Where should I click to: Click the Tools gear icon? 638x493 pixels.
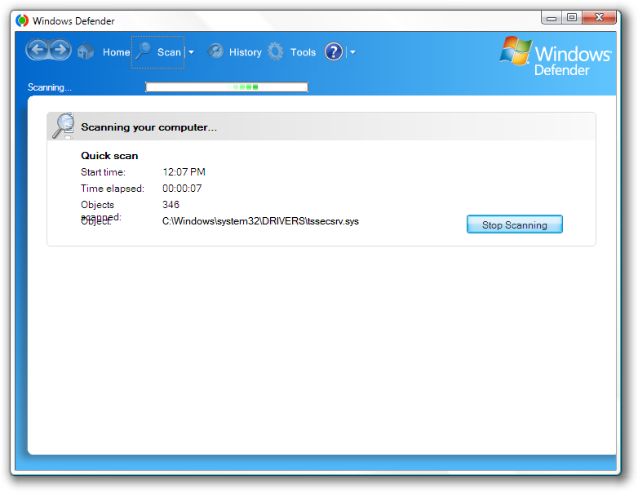[x=276, y=51]
